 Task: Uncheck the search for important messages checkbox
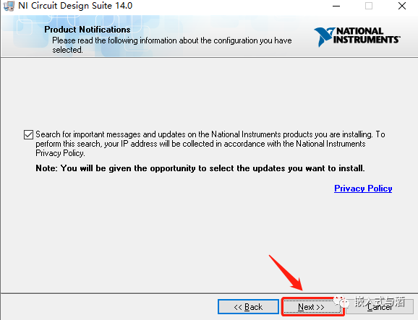[28, 134]
